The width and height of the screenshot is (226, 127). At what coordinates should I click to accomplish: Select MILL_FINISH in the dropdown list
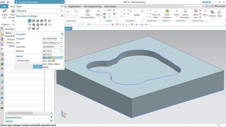pyautogui.click(x=53, y=58)
